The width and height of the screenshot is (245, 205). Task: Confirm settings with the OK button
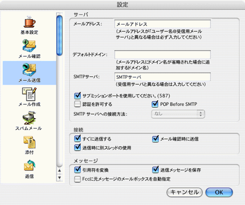(x=219, y=192)
